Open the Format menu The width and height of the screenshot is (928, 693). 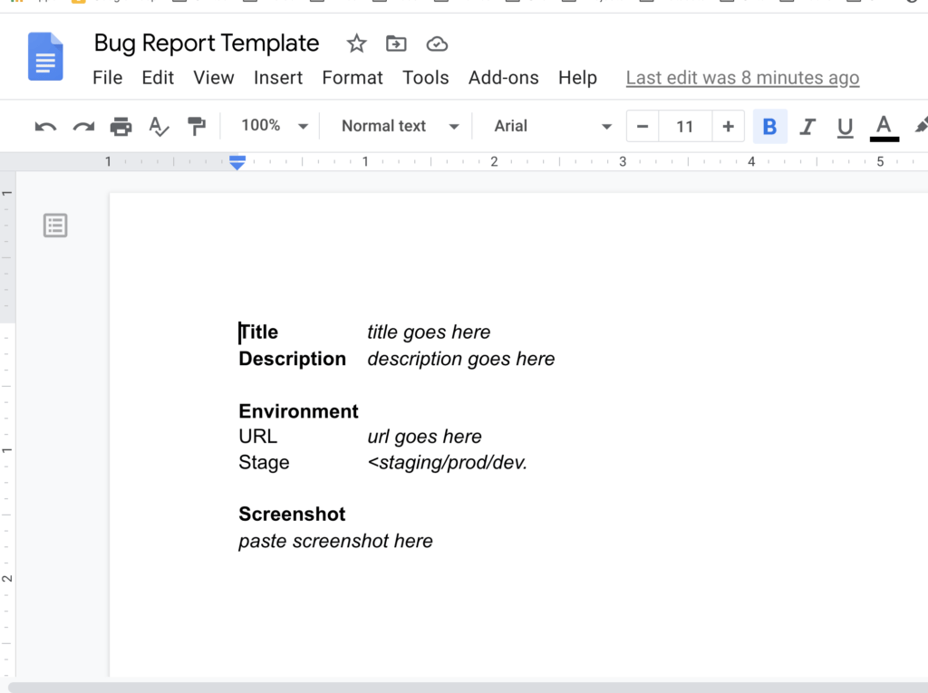[353, 78]
